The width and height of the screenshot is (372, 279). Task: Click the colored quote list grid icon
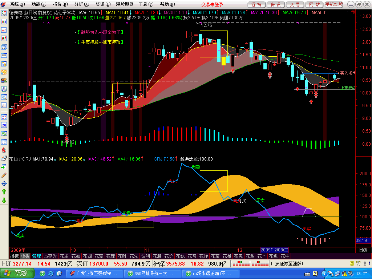4,21
